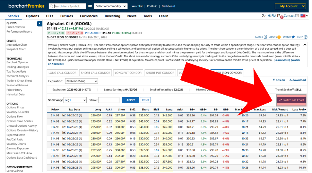
Task: Add GOOGL to Watch with the star icon
Action: click(293, 37)
